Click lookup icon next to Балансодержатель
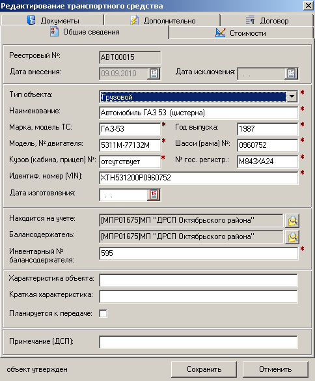315x381 pixels. [292, 237]
